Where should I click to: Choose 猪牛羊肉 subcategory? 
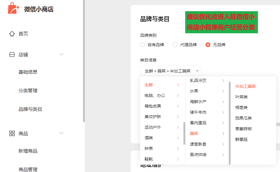click(x=198, y=112)
